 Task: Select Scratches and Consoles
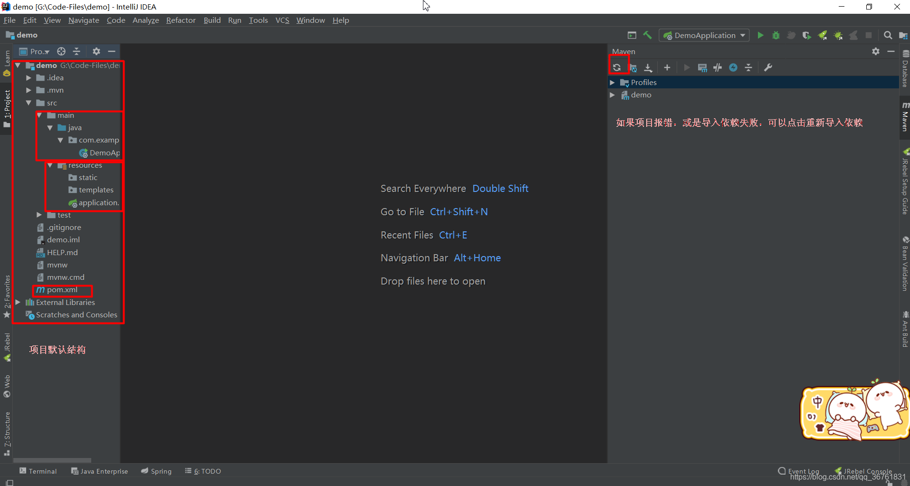[x=71, y=314]
